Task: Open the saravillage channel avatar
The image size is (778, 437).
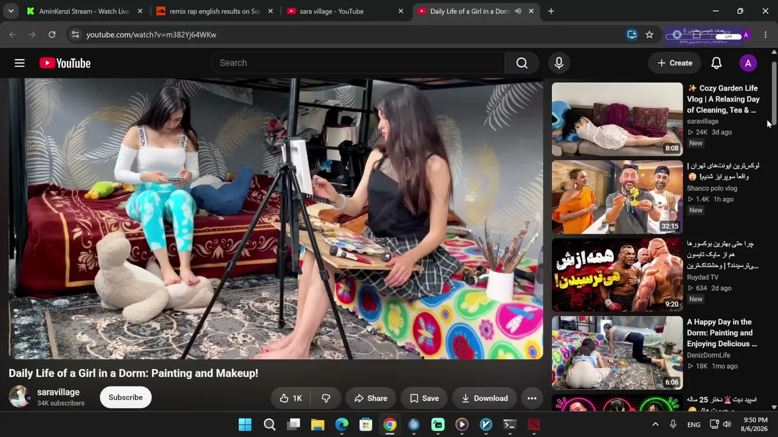Action: (19, 397)
